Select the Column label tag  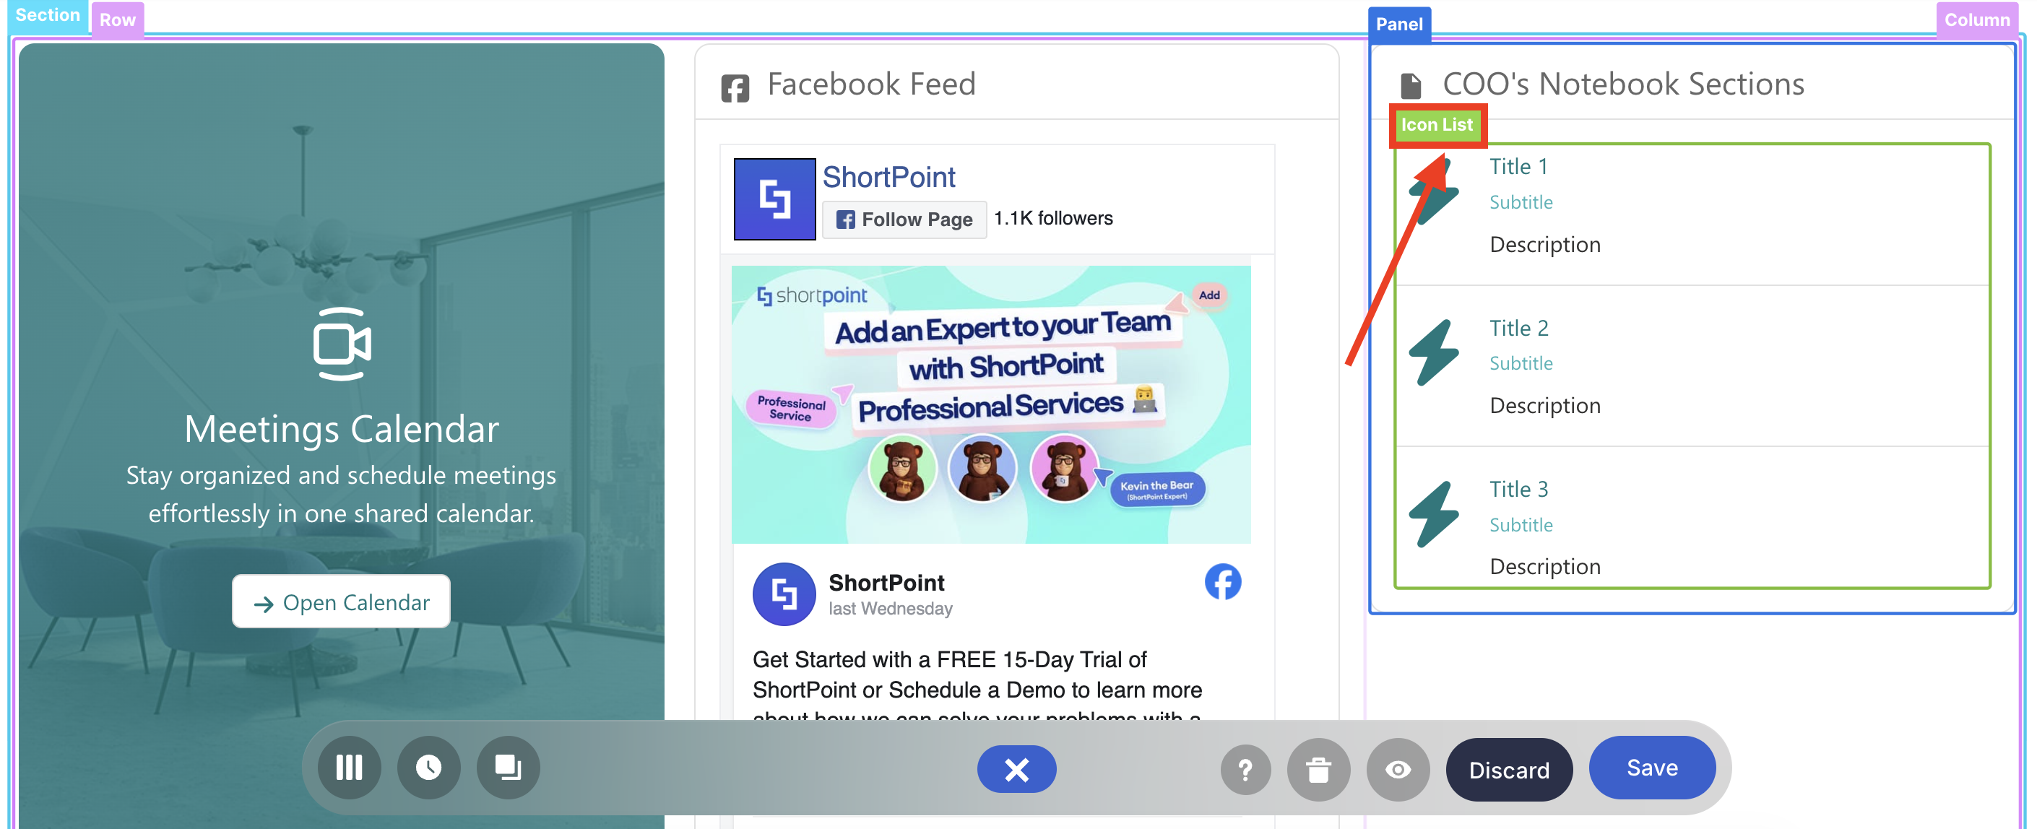1976,19
